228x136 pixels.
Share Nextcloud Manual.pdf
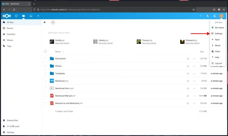point(188,96)
